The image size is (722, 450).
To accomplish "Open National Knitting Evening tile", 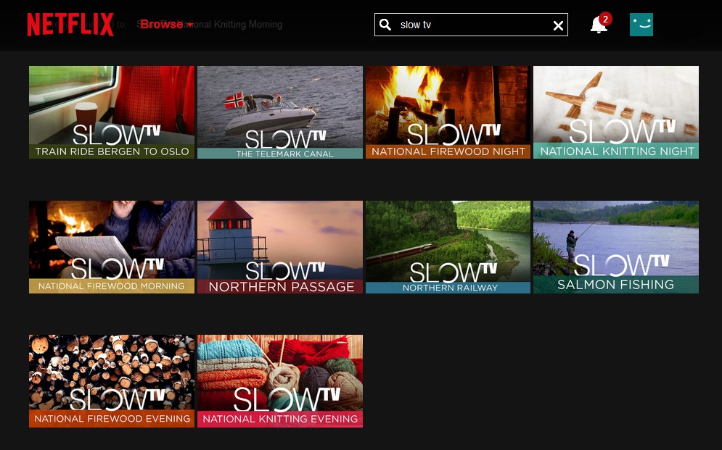I will click(280, 381).
